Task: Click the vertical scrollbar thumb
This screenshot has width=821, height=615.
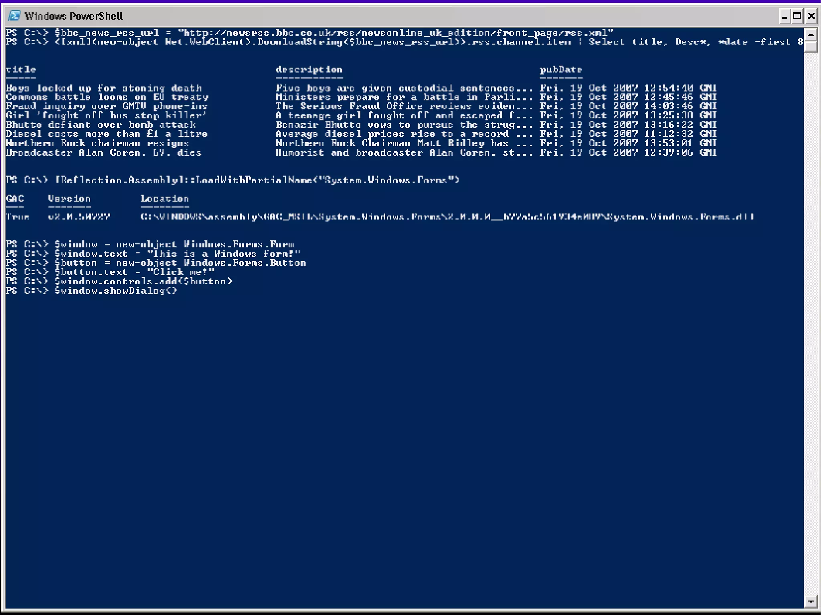Action: [x=810, y=47]
